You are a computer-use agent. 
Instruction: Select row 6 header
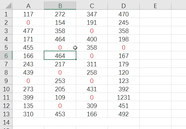tap(6, 56)
